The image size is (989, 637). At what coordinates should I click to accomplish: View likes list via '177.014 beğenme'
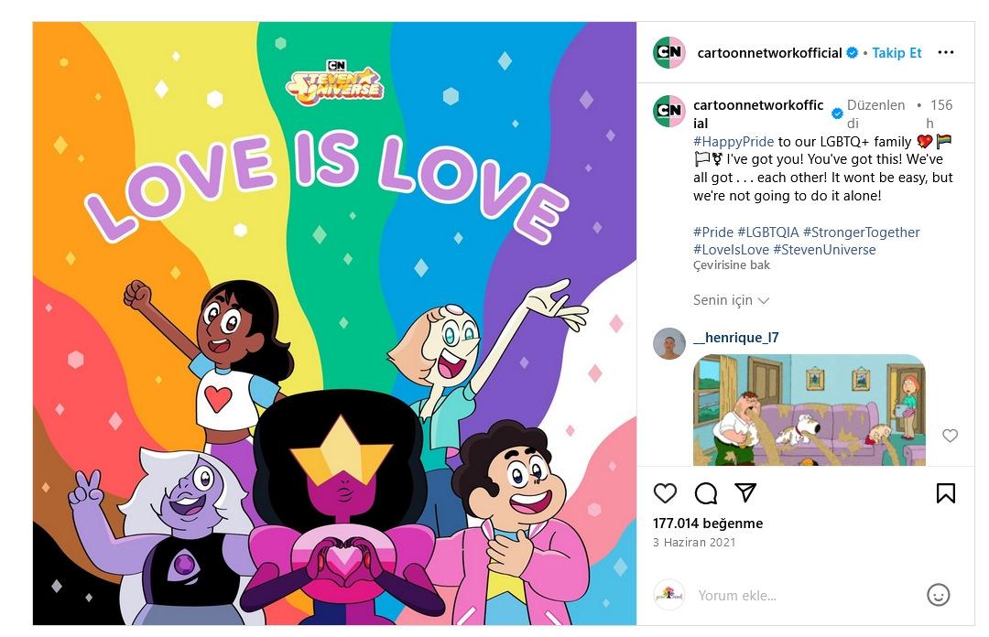[x=708, y=524]
